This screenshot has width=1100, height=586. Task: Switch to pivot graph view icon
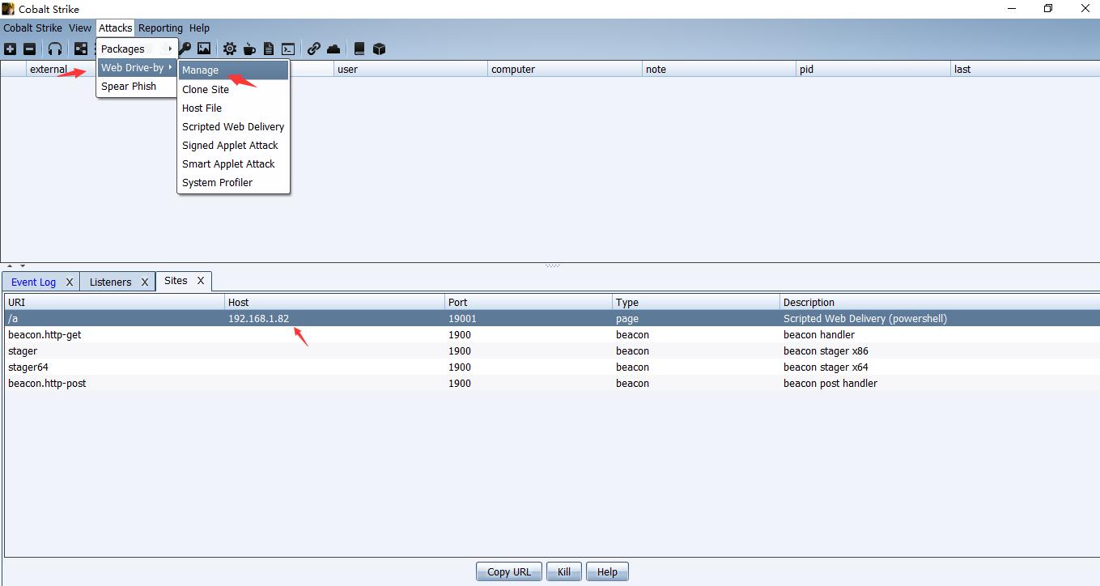[x=81, y=49]
